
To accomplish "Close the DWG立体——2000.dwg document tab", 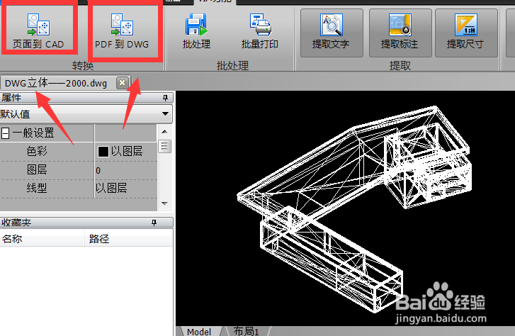I will point(122,82).
